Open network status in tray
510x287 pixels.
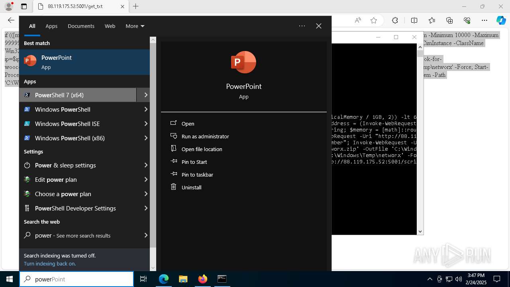pos(449,279)
